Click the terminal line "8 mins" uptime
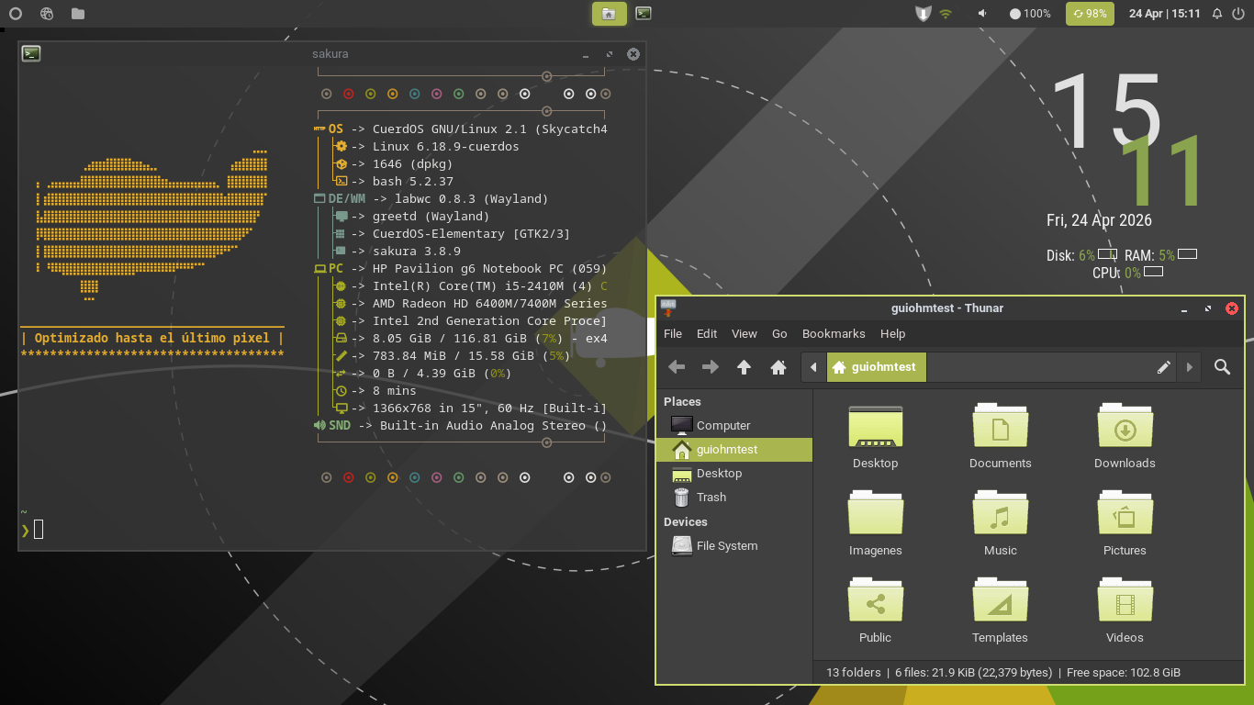This screenshot has width=1254, height=705. click(x=395, y=391)
